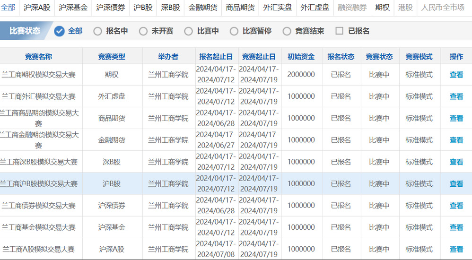Go to the 外汇实盘 tab
The width and height of the screenshot is (472, 260).
278,8
